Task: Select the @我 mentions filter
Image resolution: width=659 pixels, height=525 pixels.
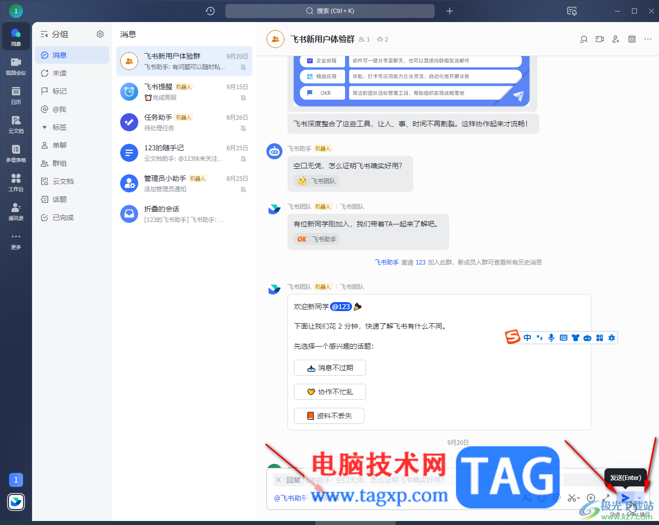Action: (x=72, y=109)
